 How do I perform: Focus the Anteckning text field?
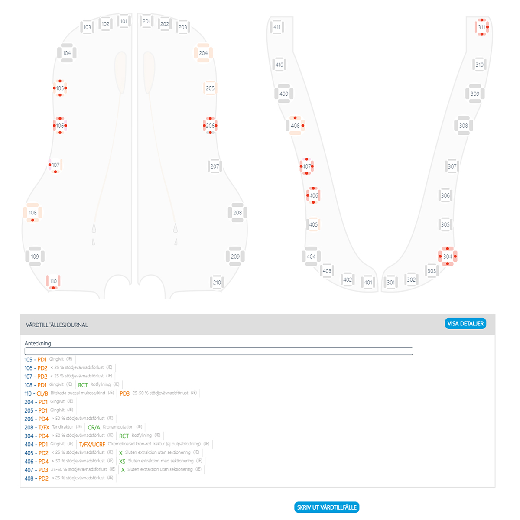(219, 351)
